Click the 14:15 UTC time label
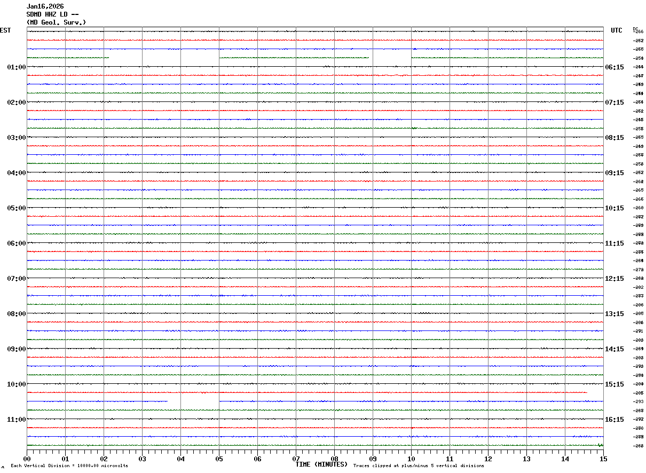This screenshot has height=473, width=646. click(x=615, y=349)
